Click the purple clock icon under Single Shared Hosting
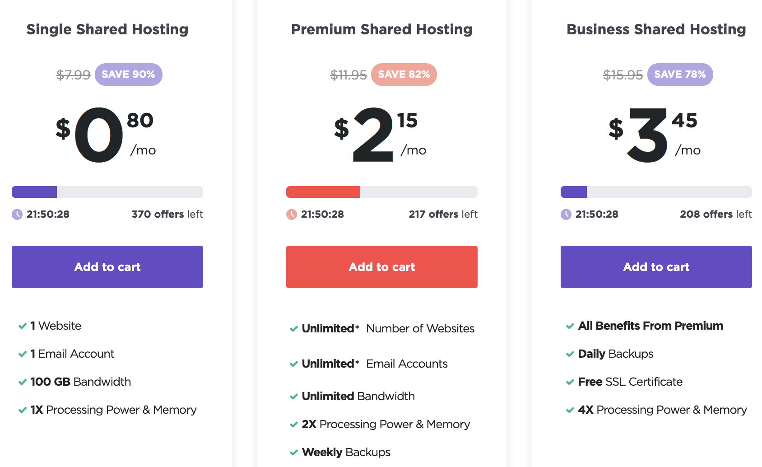 [x=17, y=215]
